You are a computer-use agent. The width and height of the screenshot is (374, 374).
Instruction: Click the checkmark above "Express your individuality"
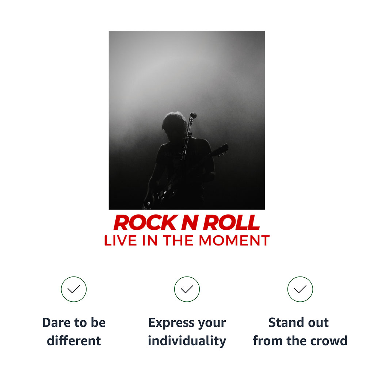click(187, 289)
